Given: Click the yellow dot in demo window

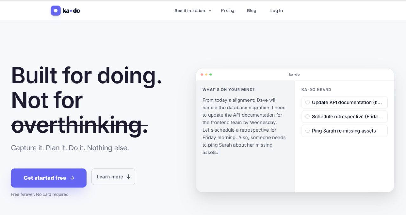Looking at the screenshot, I should pos(206,75).
